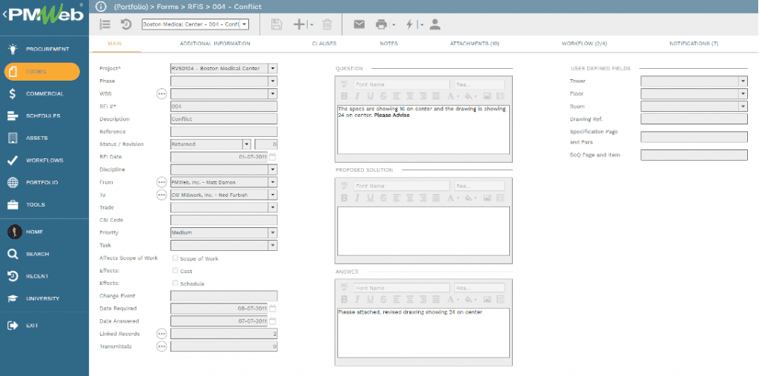Viewport: 759px width, 376px height.
Task: Expand the Room user defined dropdown
Action: point(743,107)
